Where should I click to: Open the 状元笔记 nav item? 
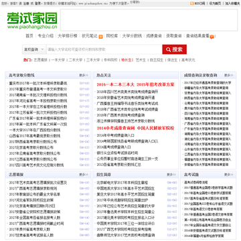point(90,35)
